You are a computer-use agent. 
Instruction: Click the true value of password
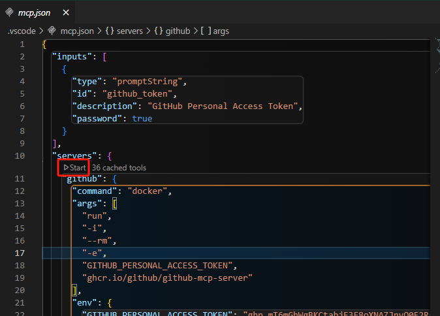142,119
